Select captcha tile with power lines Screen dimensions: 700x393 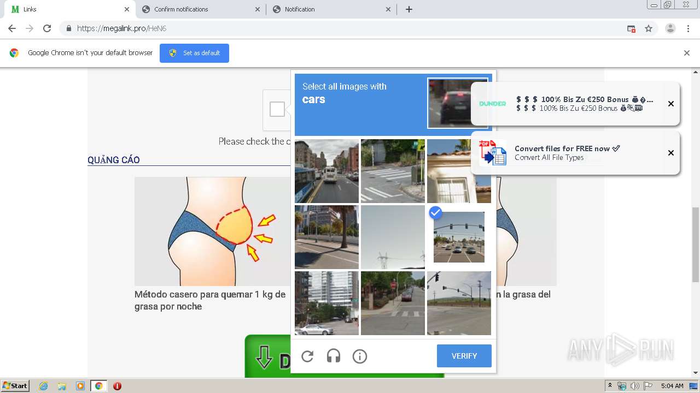click(x=393, y=237)
